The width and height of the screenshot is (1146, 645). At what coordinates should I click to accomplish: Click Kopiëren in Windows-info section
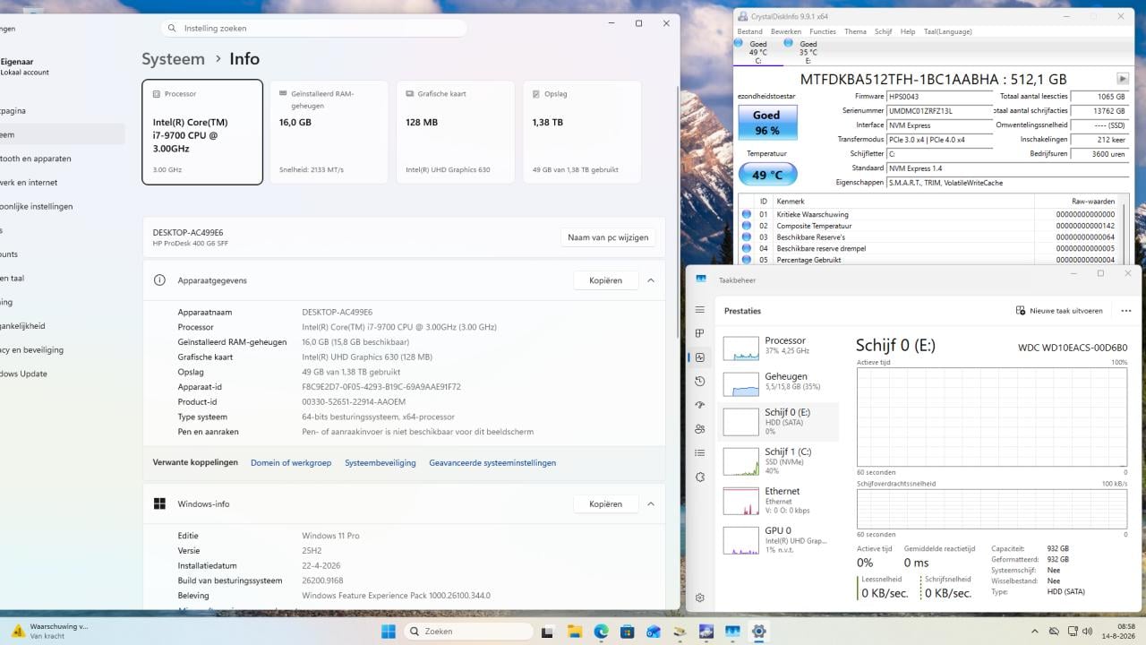coord(605,503)
